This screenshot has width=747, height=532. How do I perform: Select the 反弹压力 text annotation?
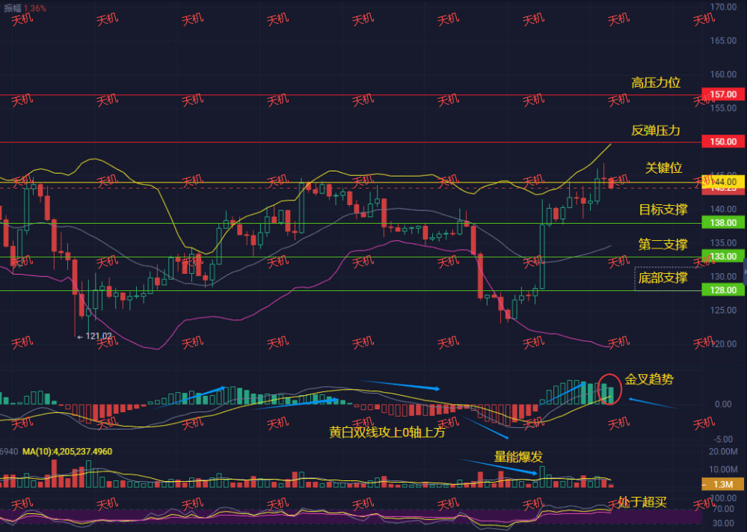(656, 130)
